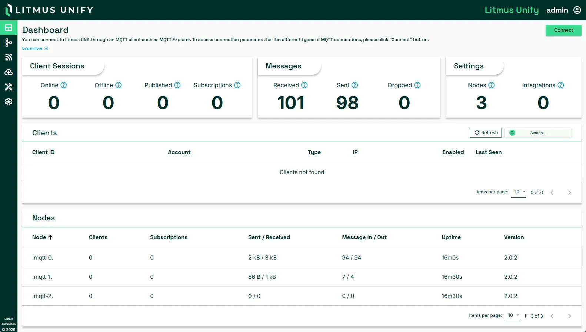586x332 pixels.
Task: Sort Nodes by Version column
Action: click(514, 237)
